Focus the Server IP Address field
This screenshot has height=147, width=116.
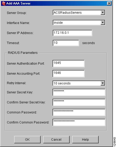click(x=72, y=33)
